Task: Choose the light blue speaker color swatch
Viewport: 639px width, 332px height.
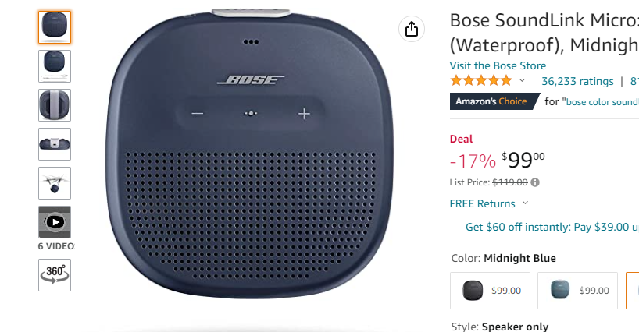Action: [578, 291]
